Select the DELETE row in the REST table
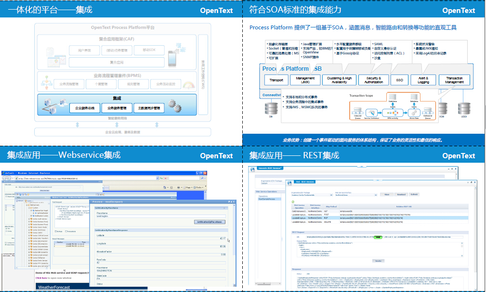This screenshot has width=486, height=292. [380, 222]
